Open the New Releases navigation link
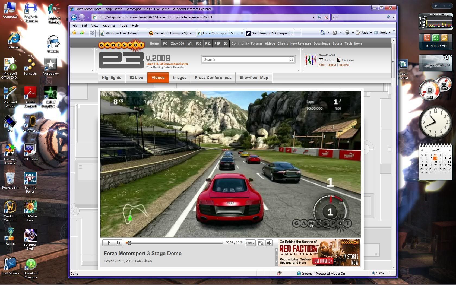This screenshot has width=456, height=285. [x=301, y=43]
